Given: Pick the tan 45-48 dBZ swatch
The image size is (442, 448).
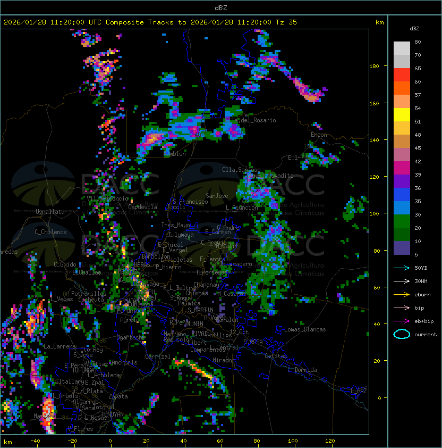Looking at the screenshot, I should [x=402, y=141].
